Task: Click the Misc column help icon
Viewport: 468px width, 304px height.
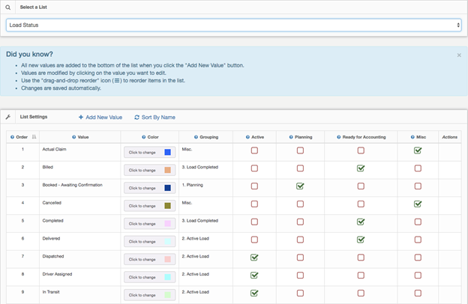Action: click(412, 137)
